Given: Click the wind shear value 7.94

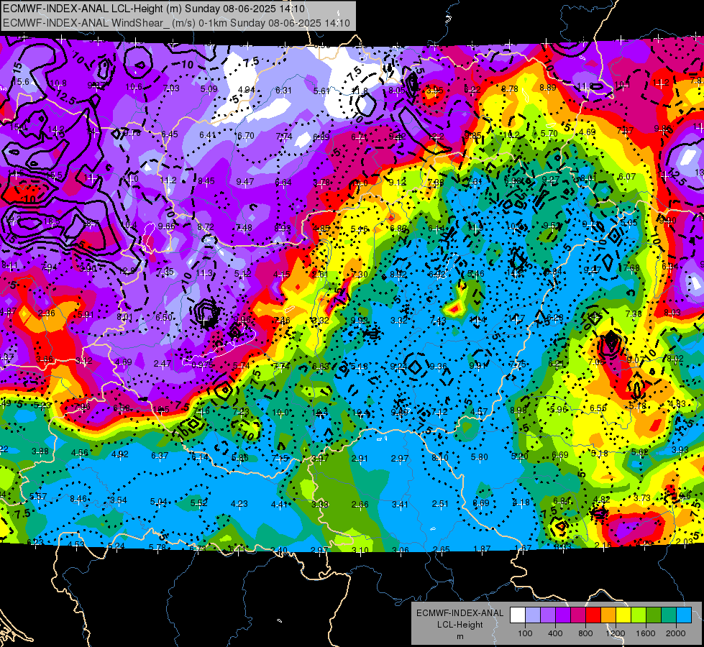Looking at the screenshot, I should point(49,267).
